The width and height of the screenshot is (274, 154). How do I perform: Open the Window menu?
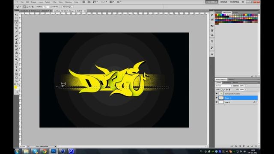coord(68,2)
